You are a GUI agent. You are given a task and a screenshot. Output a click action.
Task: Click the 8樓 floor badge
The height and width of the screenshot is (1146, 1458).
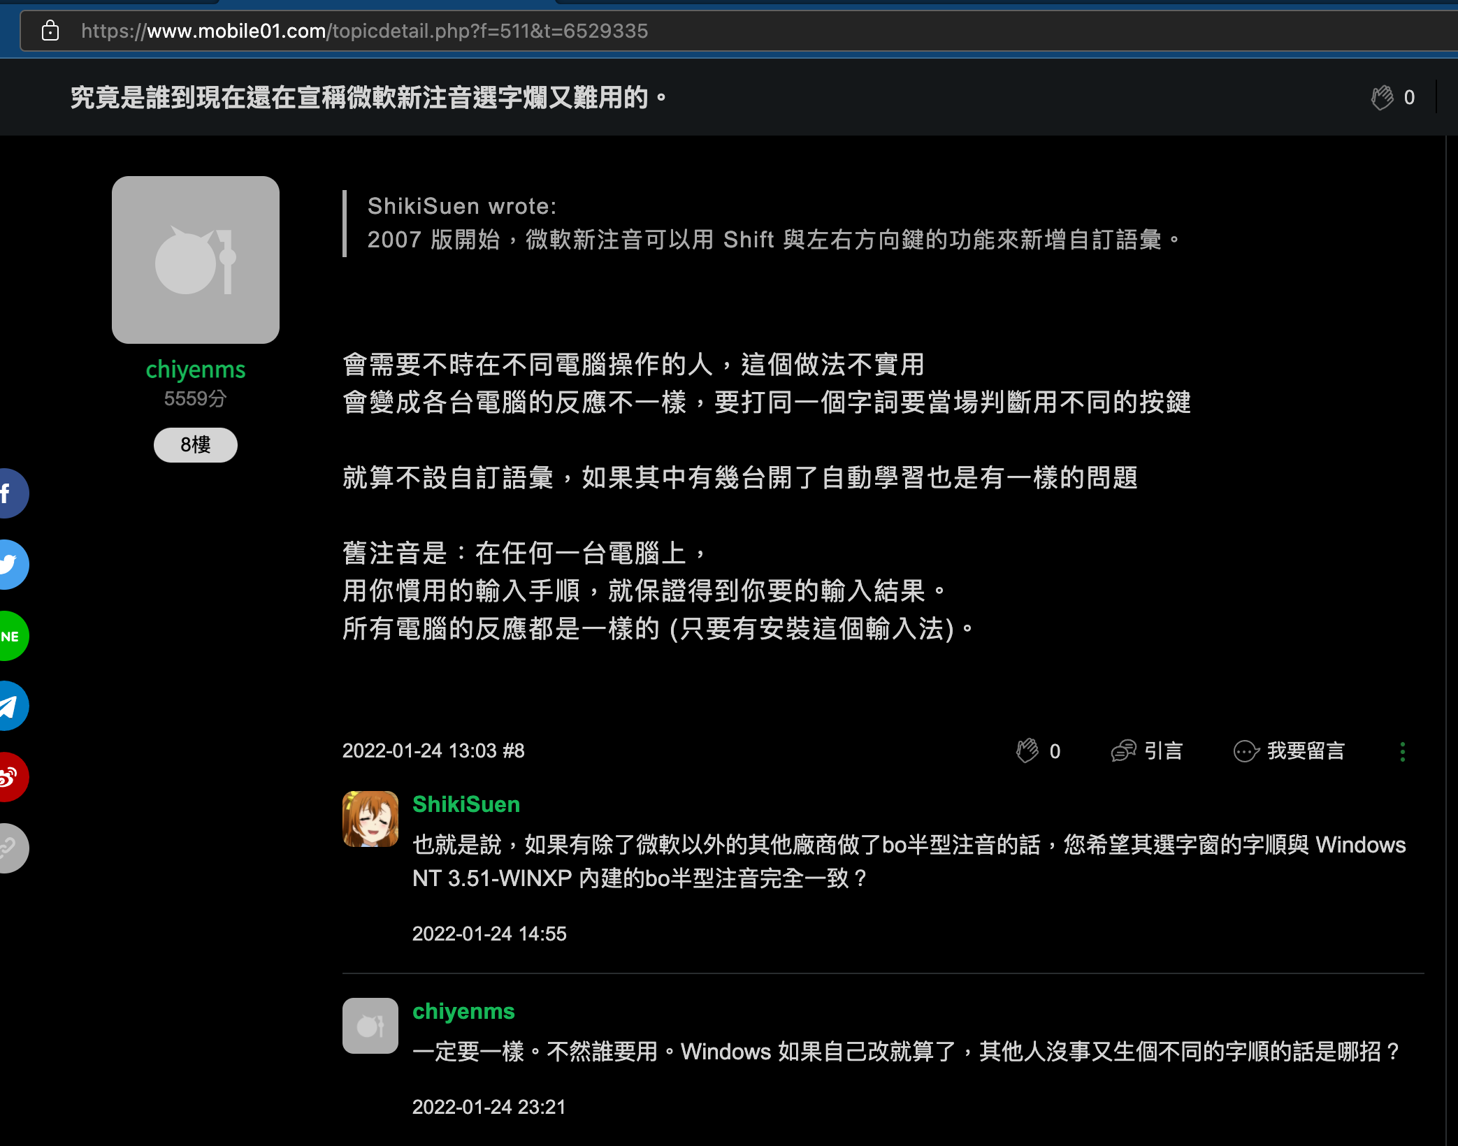point(195,444)
